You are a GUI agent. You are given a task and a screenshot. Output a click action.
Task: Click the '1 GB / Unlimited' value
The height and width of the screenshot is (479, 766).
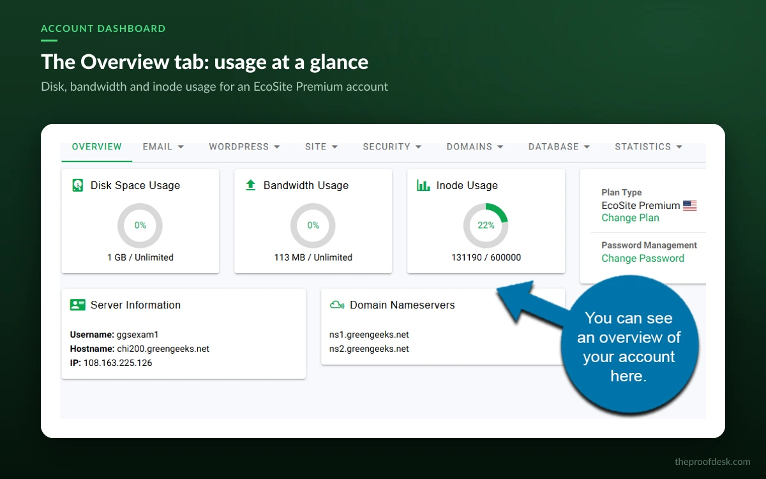click(x=140, y=257)
